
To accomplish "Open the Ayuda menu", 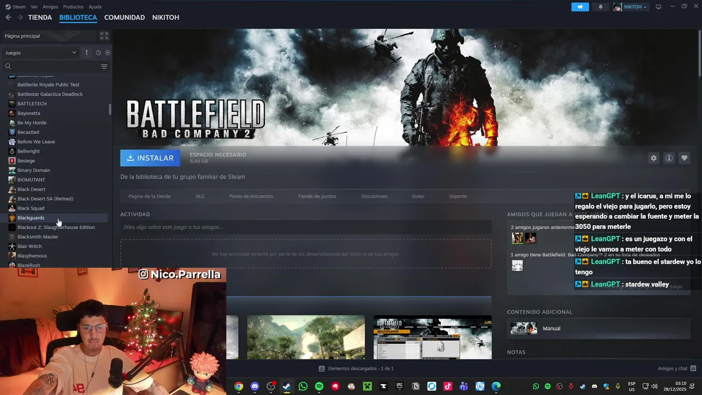I will coord(95,7).
